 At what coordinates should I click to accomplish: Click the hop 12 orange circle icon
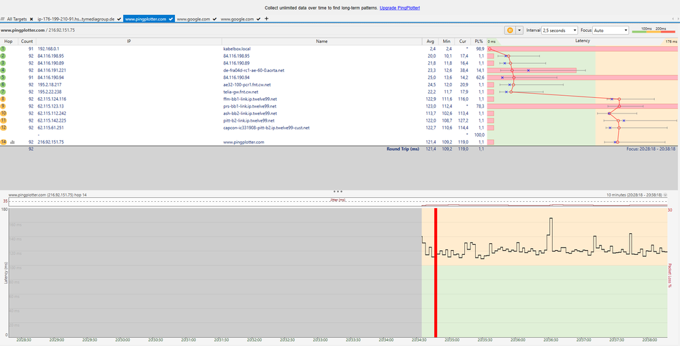click(3, 128)
